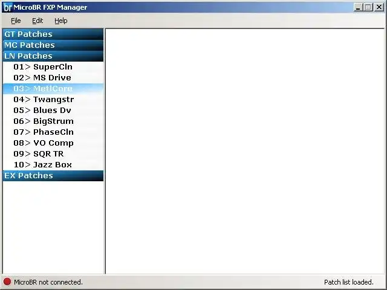Maximize the MicroBR FXP Manager window
This screenshot has width=387, height=290.
click(368, 7)
